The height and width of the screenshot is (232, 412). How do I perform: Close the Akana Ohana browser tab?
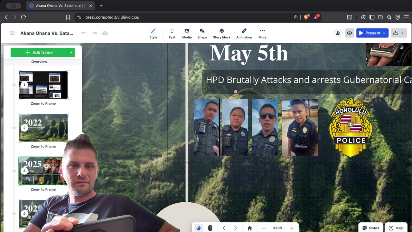(x=90, y=6)
